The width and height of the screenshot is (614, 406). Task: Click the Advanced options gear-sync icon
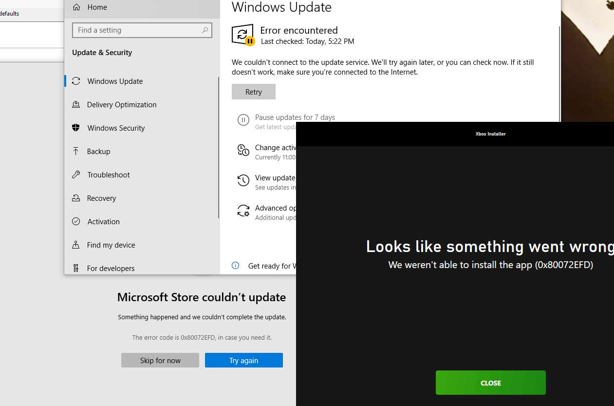[x=243, y=211]
